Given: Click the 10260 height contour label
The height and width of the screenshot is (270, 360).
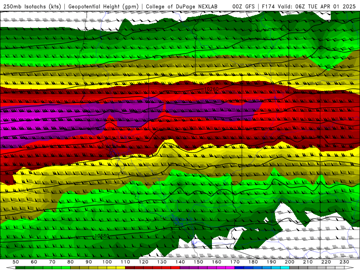Looking at the screenshot, I should [x=211, y=89].
